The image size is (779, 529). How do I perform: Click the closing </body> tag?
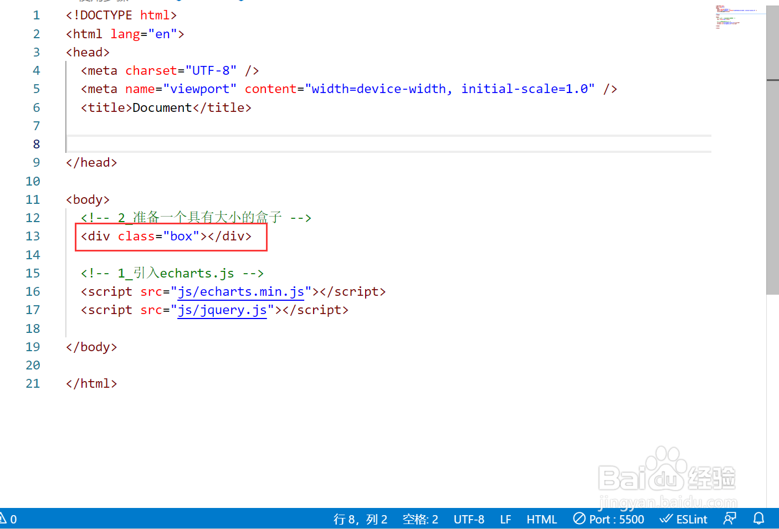[91, 347]
